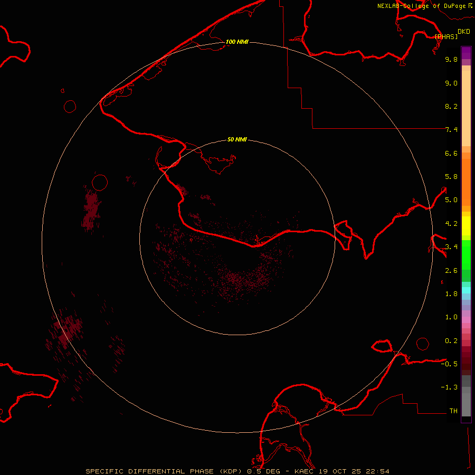
Task: Select the orange band near 5.8 on the legend
Action: tap(465, 177)
